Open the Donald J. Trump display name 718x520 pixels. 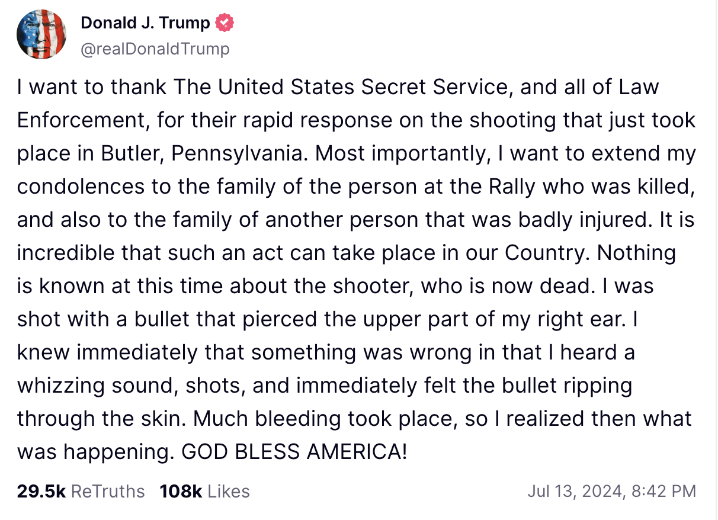point(145,23)
